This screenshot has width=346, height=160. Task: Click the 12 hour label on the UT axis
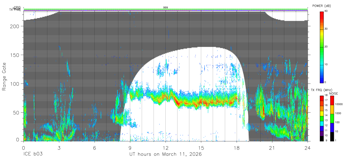click(166, 148)
